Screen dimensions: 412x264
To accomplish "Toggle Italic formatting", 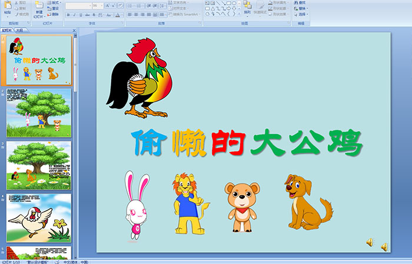I will click(x=75, y=15).
